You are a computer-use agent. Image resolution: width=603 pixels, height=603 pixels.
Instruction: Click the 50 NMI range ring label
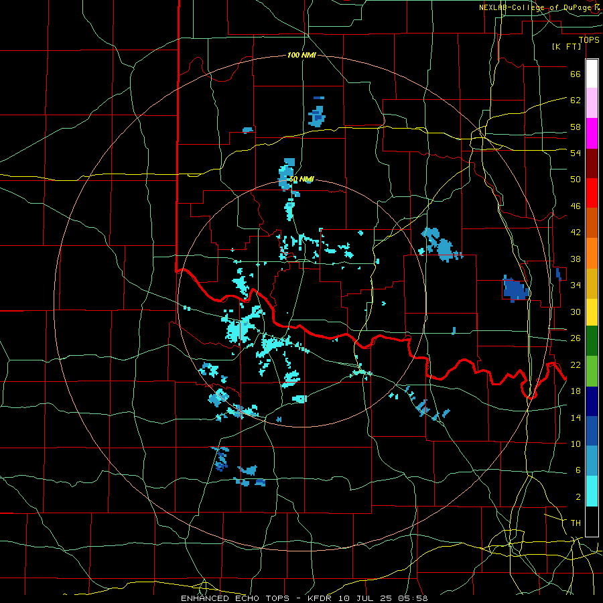301,180
